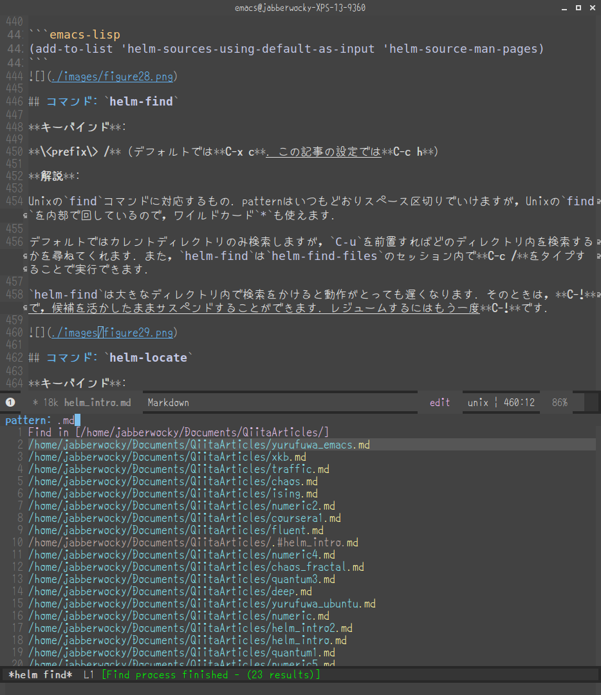601x695 pixels.
Task: Select the yurufuwa_ubuntu.md candidate
Action: [x=201, y=604]
